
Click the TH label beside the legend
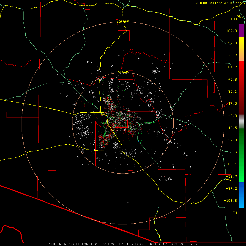click(235, 212)
